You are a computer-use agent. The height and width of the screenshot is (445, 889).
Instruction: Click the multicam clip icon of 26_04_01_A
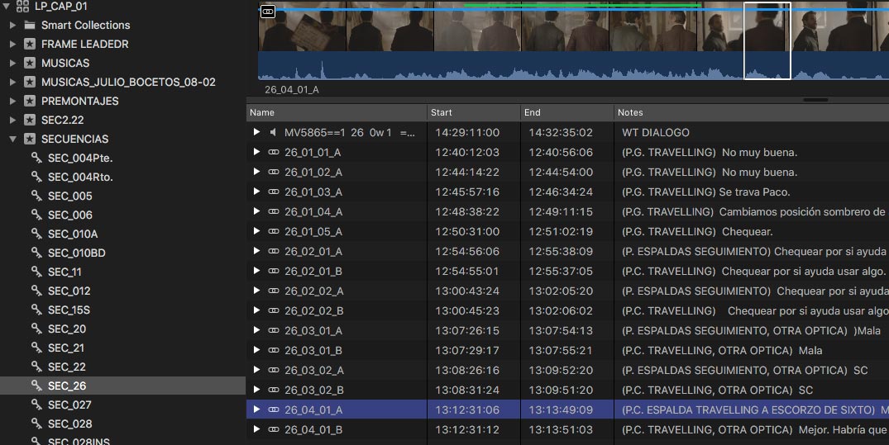pyautogui.click(x=273, y=409)
